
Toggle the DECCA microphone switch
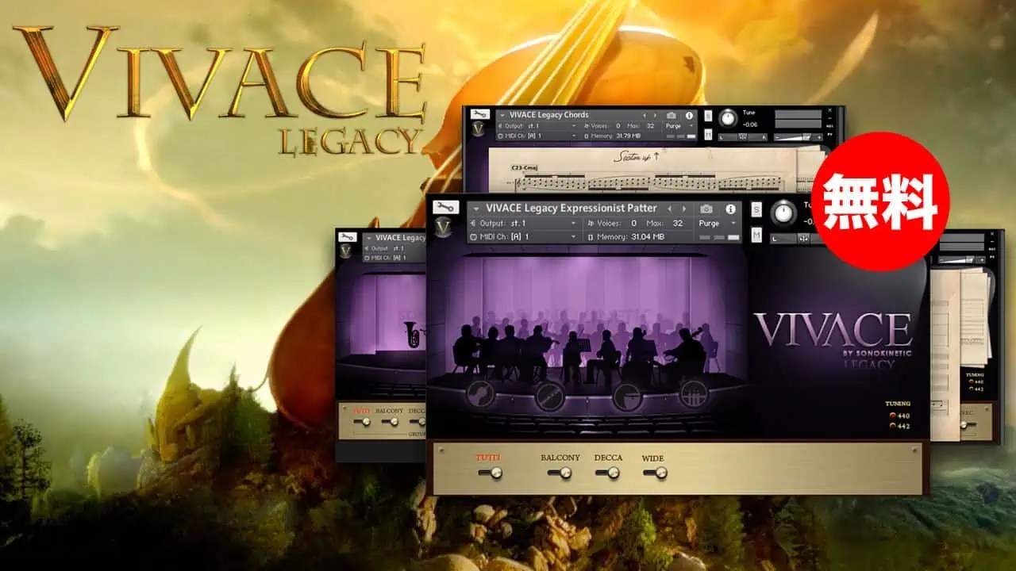pos(610,473)
